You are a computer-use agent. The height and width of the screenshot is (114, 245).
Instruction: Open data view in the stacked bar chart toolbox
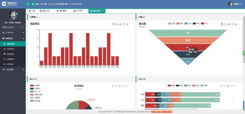point(221,86)
